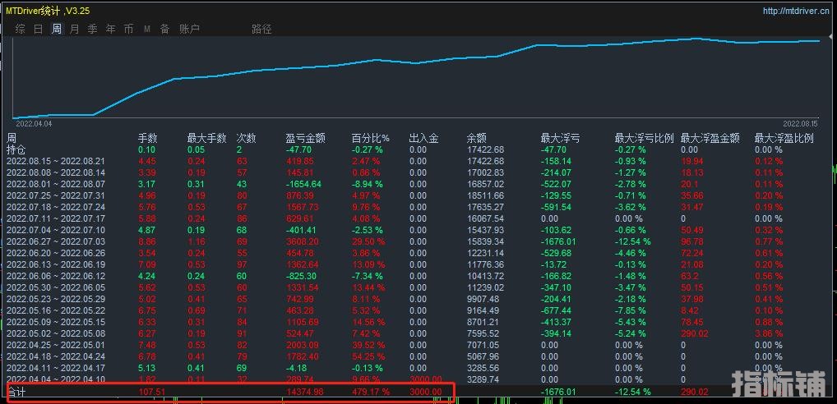The width and height of the screenshot is (837, 404).
Task: Click the 最大浮亏 column header
Action: (561, 139)
